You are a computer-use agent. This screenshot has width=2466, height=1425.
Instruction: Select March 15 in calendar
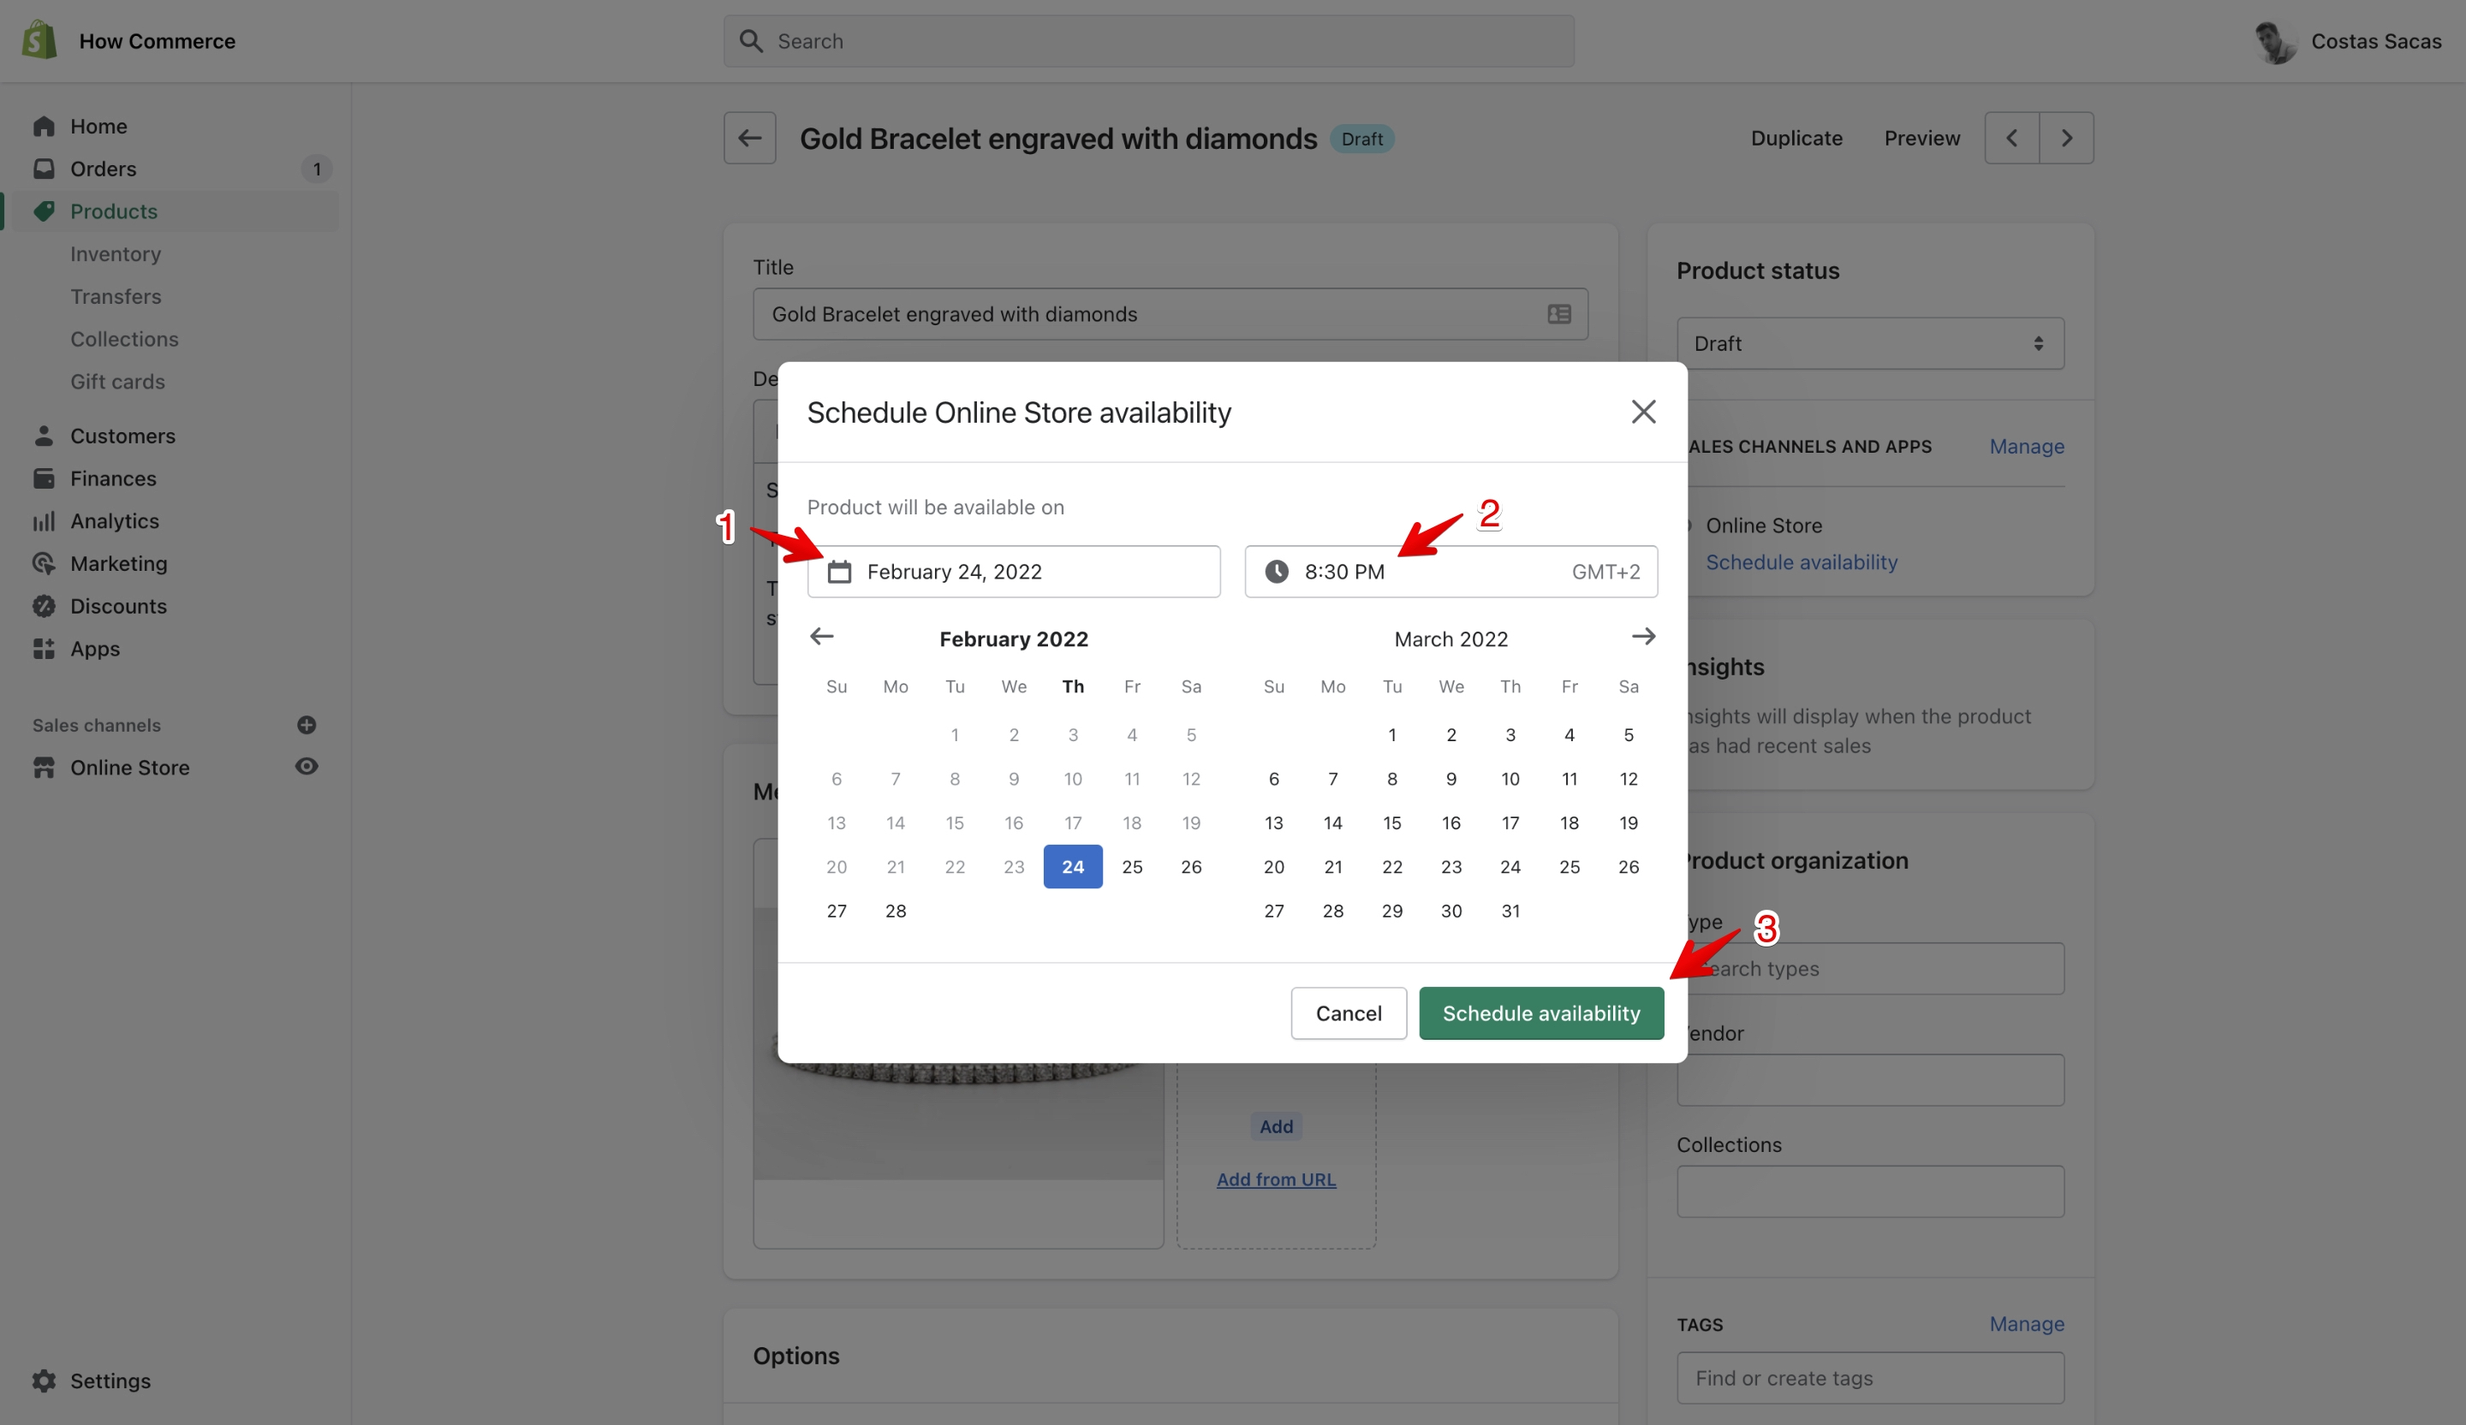point(1391,822)
